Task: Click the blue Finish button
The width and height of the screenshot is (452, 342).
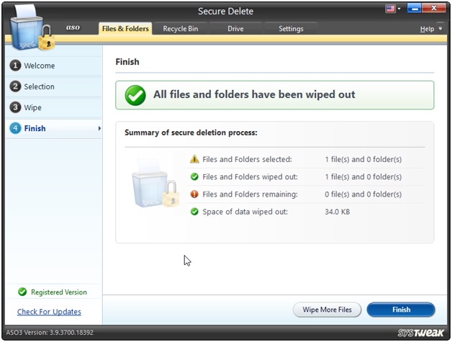Action: coord(401,310)
